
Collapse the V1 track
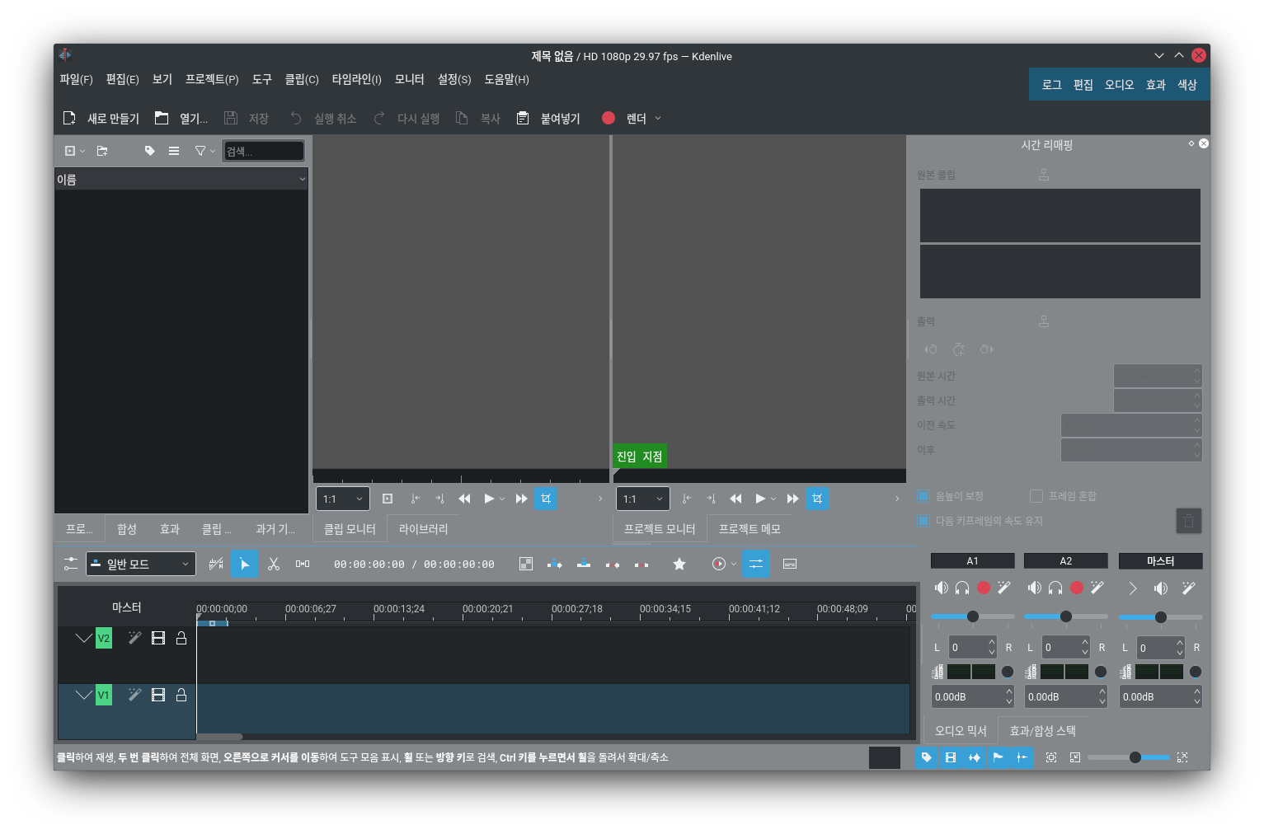[x=83, y=695]
